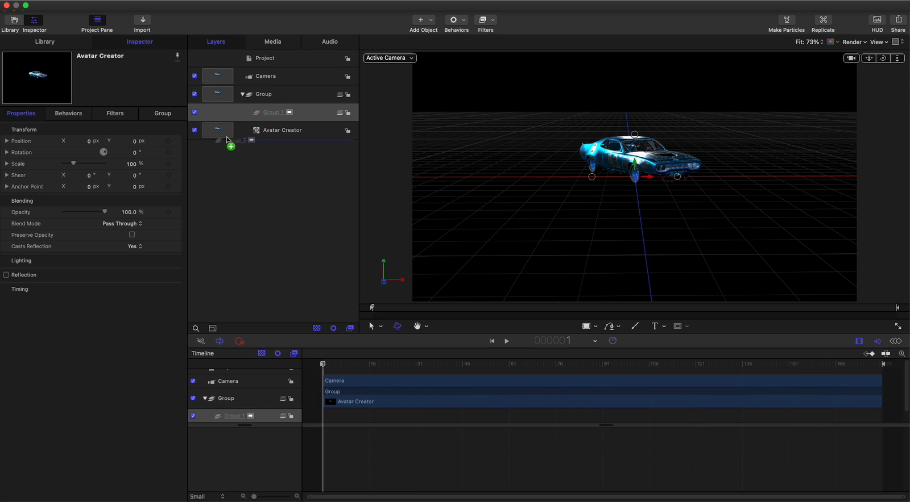
Task: Select the rectangle shape tool
Action: point(586,326)
